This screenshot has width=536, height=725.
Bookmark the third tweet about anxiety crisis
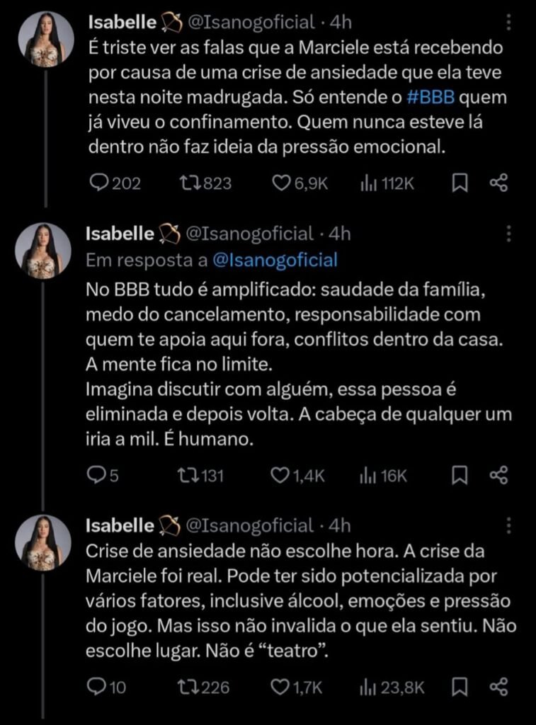click(460, 686)
